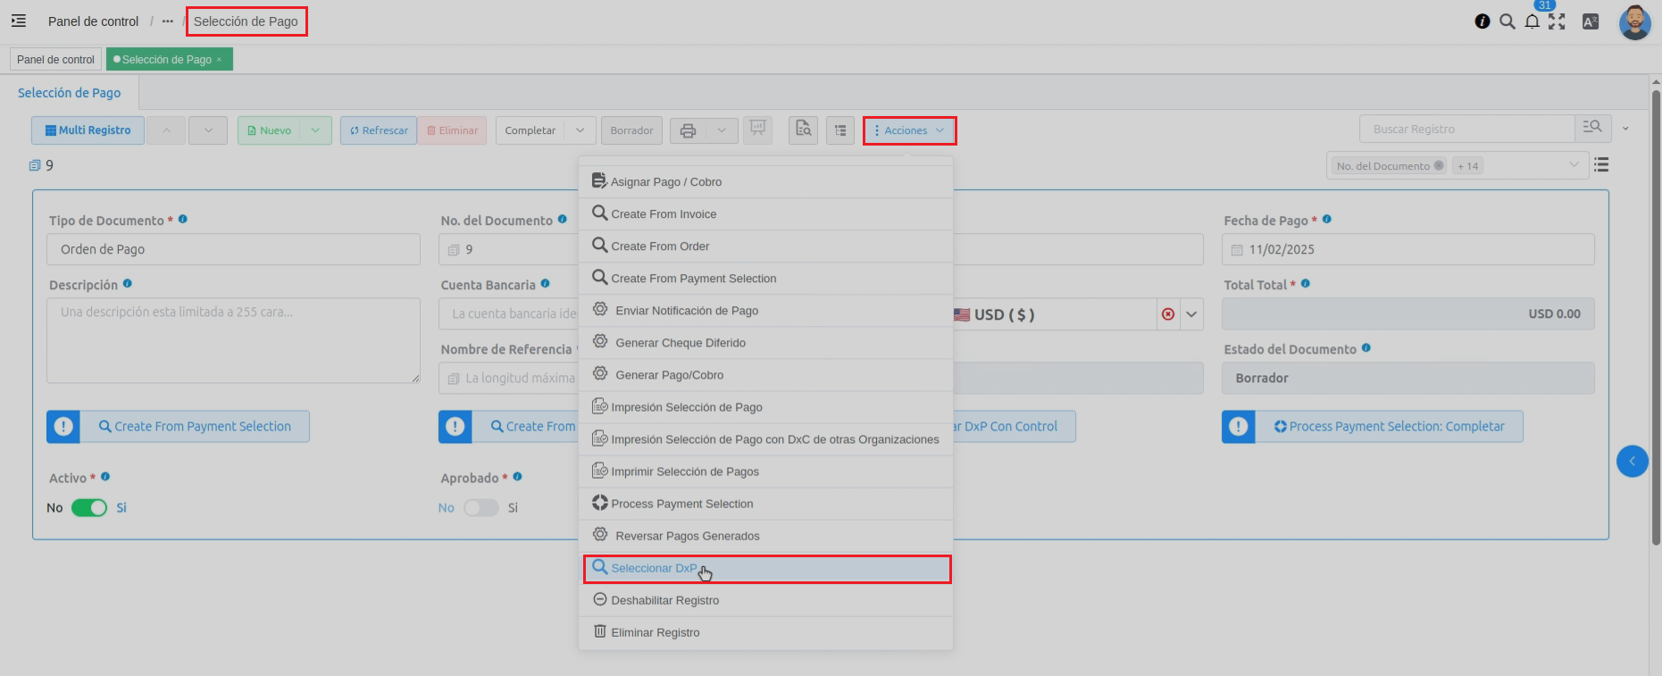Screen dimensions: 1662x676
Task: Toggle the Activo switch
Action: click(x=89, y=508)
